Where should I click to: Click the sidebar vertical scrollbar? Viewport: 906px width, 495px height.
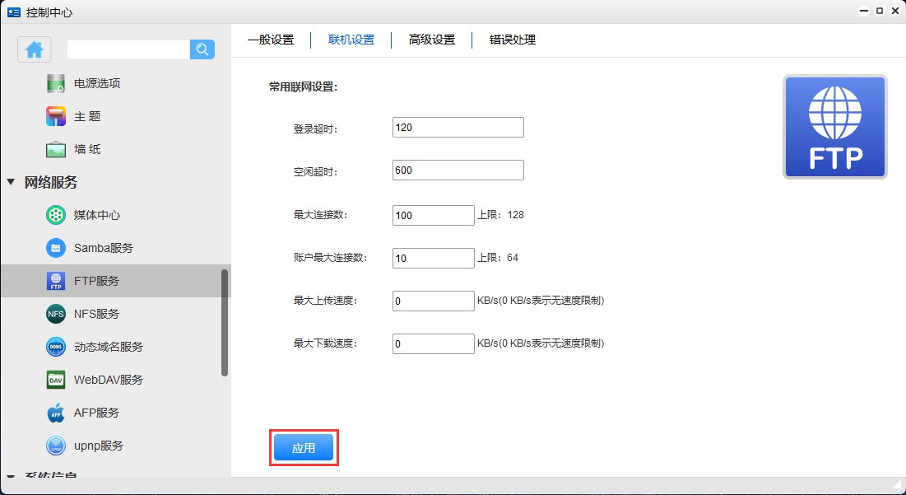coord(225,323)
